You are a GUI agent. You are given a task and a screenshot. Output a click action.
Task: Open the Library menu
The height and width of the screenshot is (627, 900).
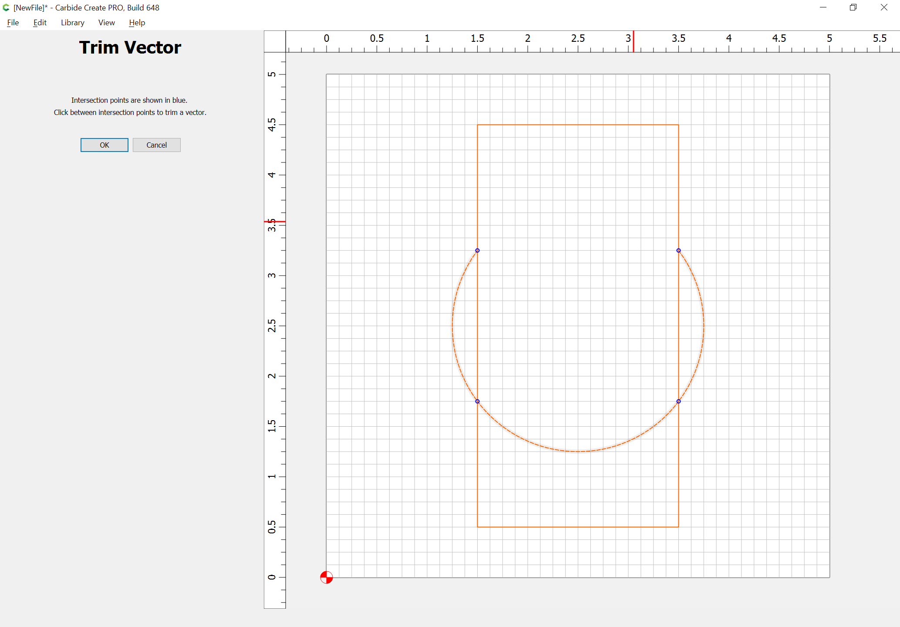pos(72,23)
